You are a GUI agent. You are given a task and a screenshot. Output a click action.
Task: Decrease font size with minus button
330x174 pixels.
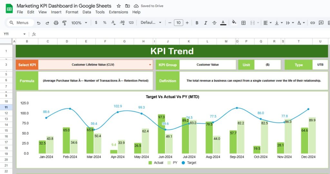[x=170, y=23]
